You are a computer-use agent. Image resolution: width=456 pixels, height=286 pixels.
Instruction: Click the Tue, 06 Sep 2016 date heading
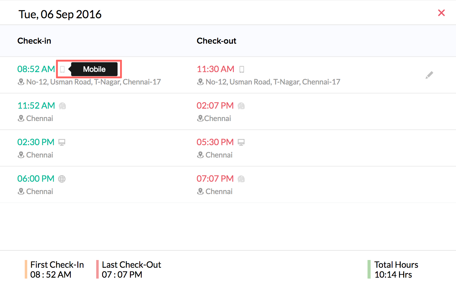click(x=60, y=14)
